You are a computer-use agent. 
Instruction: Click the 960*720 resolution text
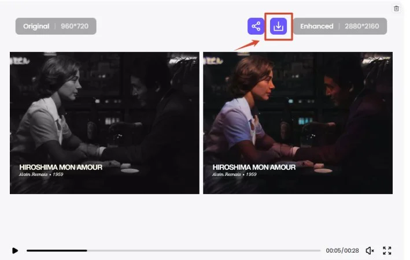pyautogui.click(x=75, y=26)
